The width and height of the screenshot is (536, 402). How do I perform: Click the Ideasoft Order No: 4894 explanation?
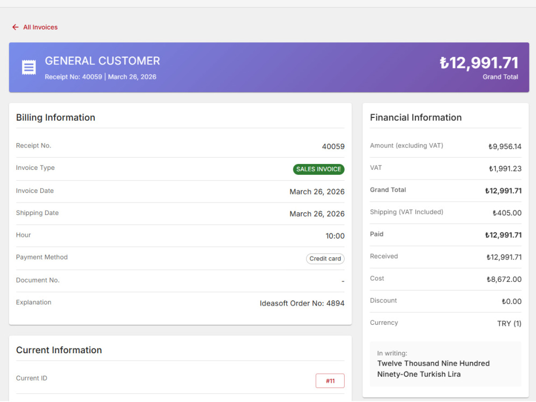tap(302, 303)
